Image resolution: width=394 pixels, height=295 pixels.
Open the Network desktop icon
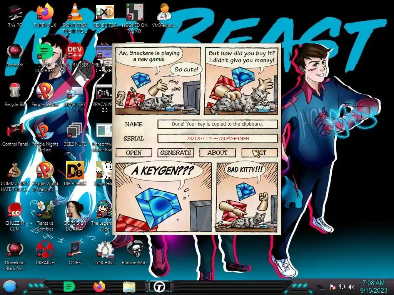(x=15, y=56)
